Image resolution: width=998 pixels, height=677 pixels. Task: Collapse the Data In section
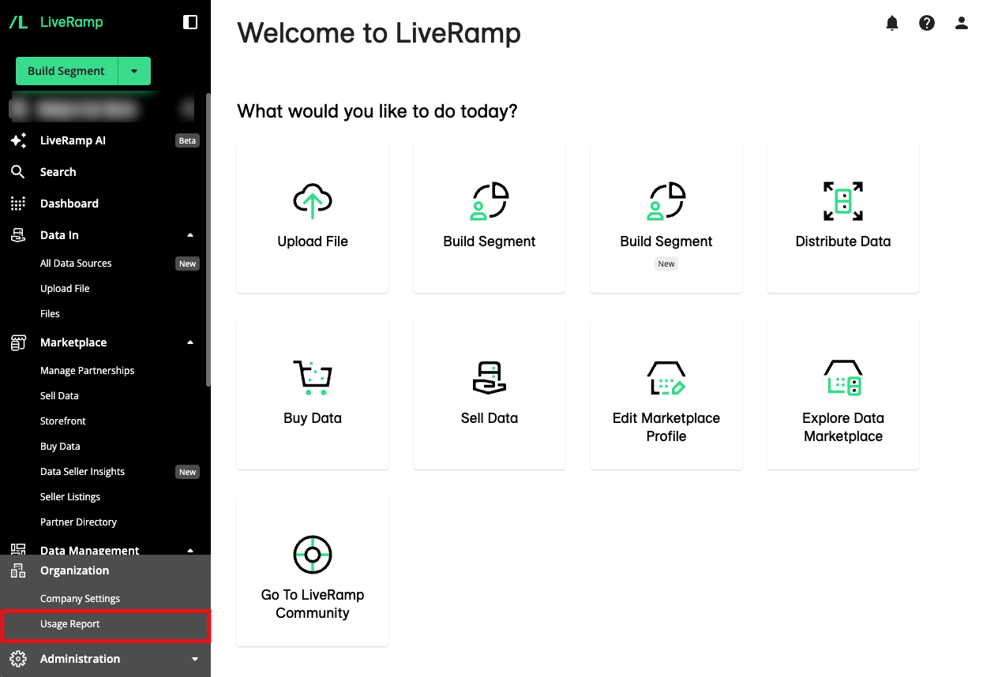[190, 235]
